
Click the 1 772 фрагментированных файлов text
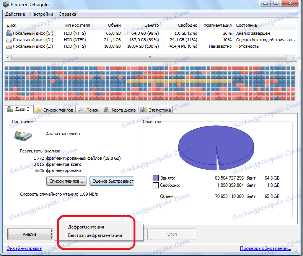[77, 158]
